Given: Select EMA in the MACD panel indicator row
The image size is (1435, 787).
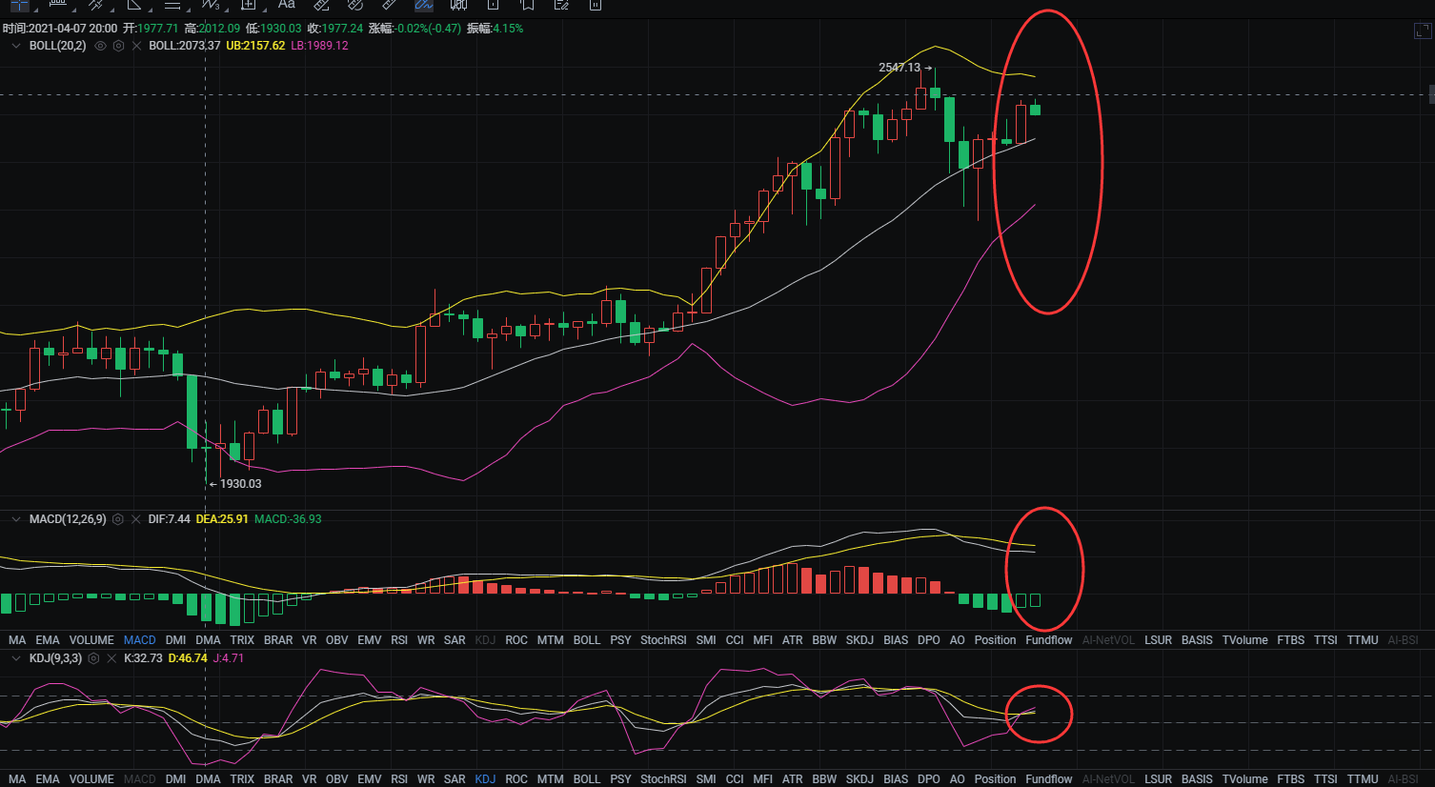Looking at the screenshot, I should click(x=48, y=640).
